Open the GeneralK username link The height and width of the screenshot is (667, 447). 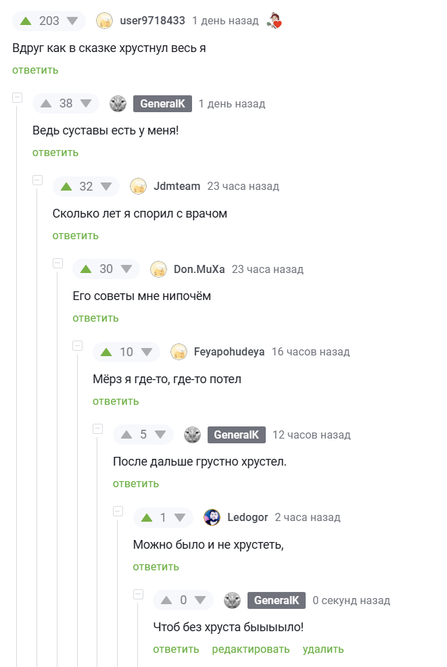click(x=162, y=103)
